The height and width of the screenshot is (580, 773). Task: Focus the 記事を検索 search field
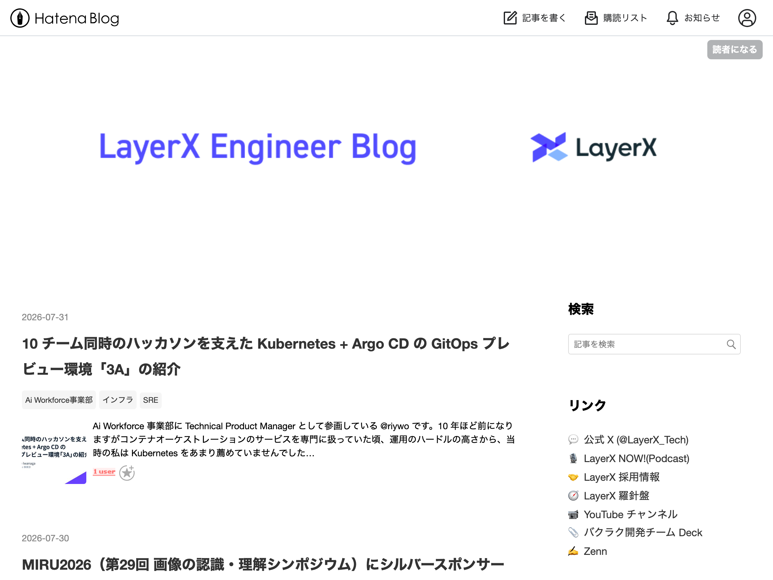654,344
